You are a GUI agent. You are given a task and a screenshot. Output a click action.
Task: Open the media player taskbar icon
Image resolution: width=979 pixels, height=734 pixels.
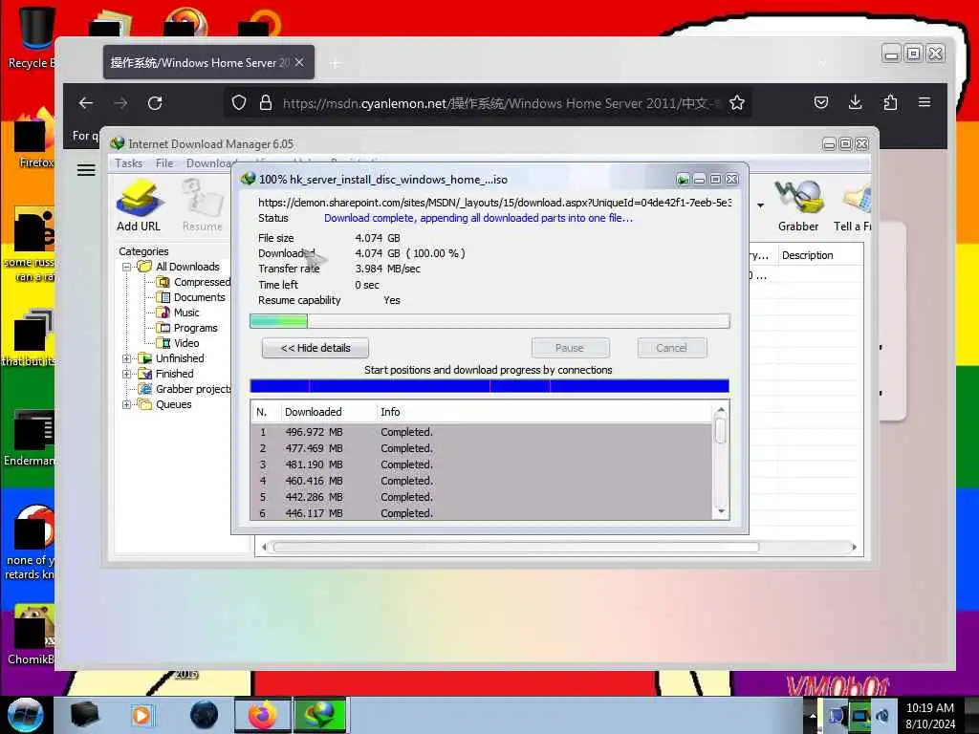(x=141, y=715)
